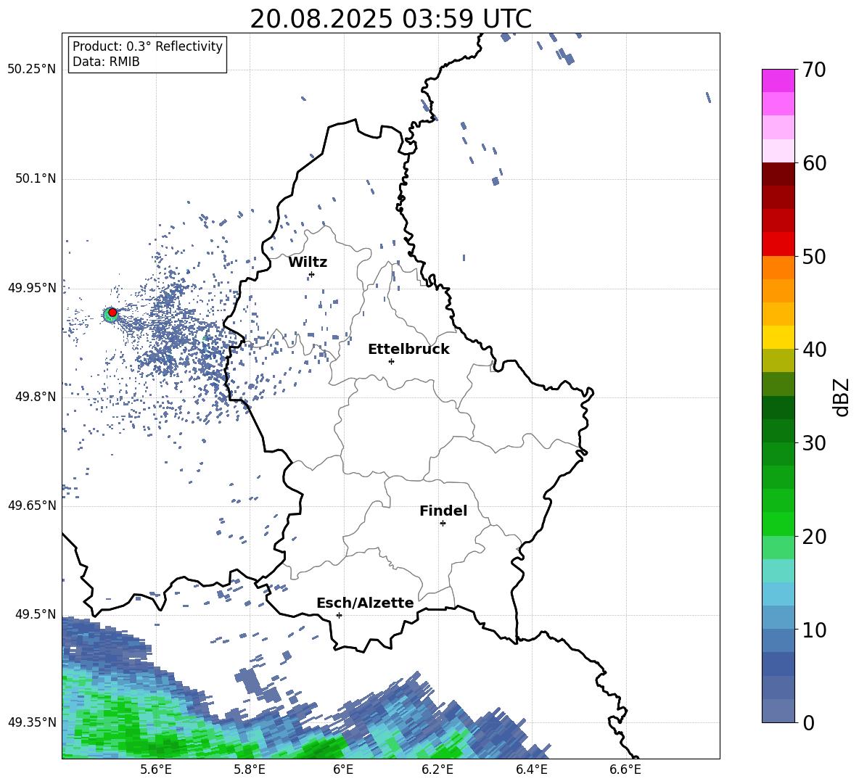Click the Wiltz city label
Screen dimensions: 859x784
[308, 263]
